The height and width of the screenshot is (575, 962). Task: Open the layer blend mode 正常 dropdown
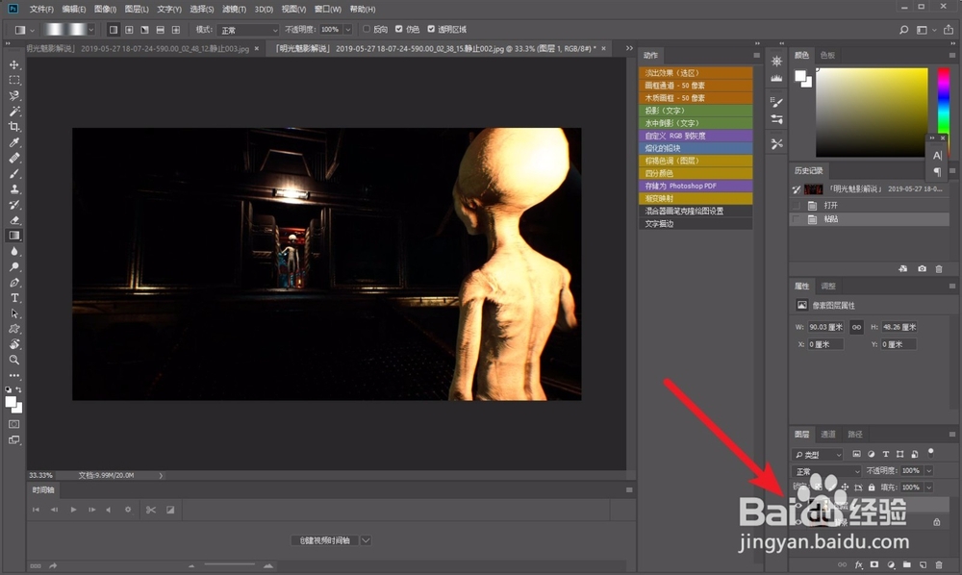[826, 471]
